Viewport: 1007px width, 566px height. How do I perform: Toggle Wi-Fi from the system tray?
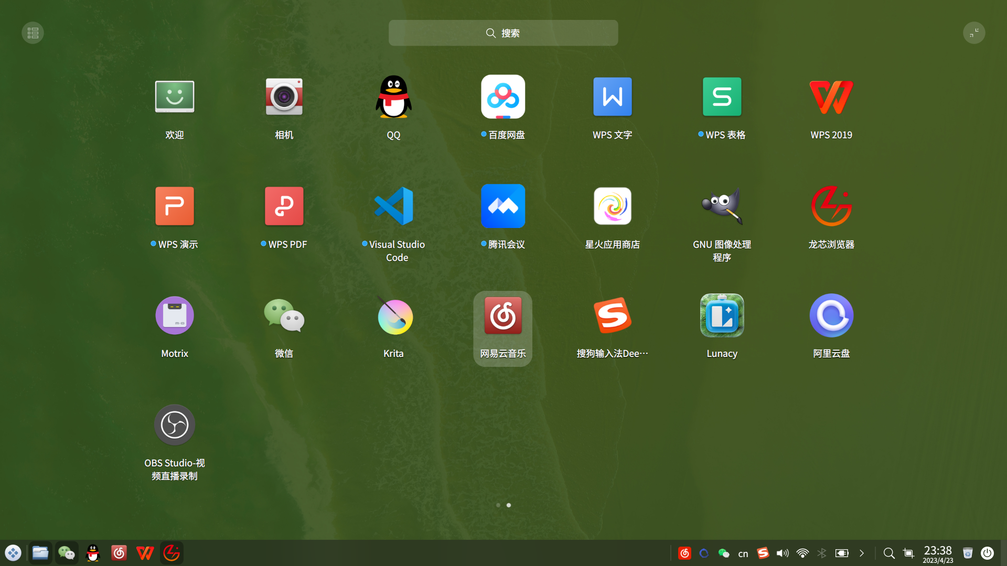802,553
